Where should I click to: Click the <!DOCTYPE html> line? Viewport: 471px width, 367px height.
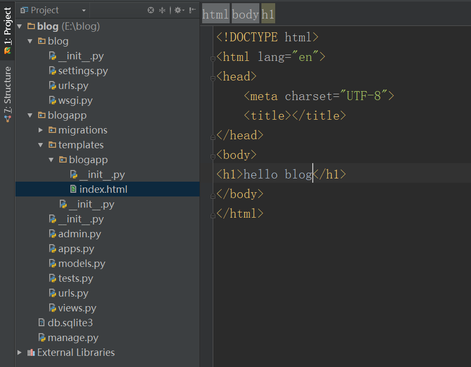coord(267,37)
